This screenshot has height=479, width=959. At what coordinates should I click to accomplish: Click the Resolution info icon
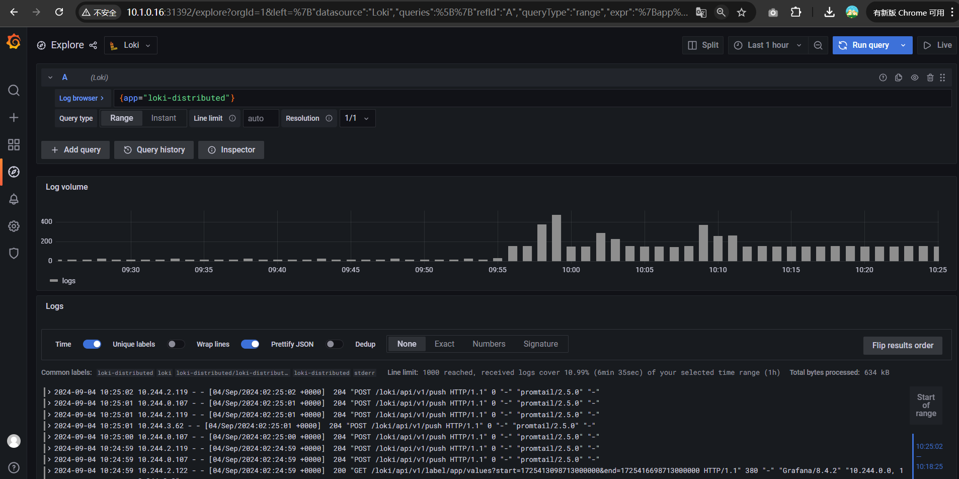(x=329, y=118)
